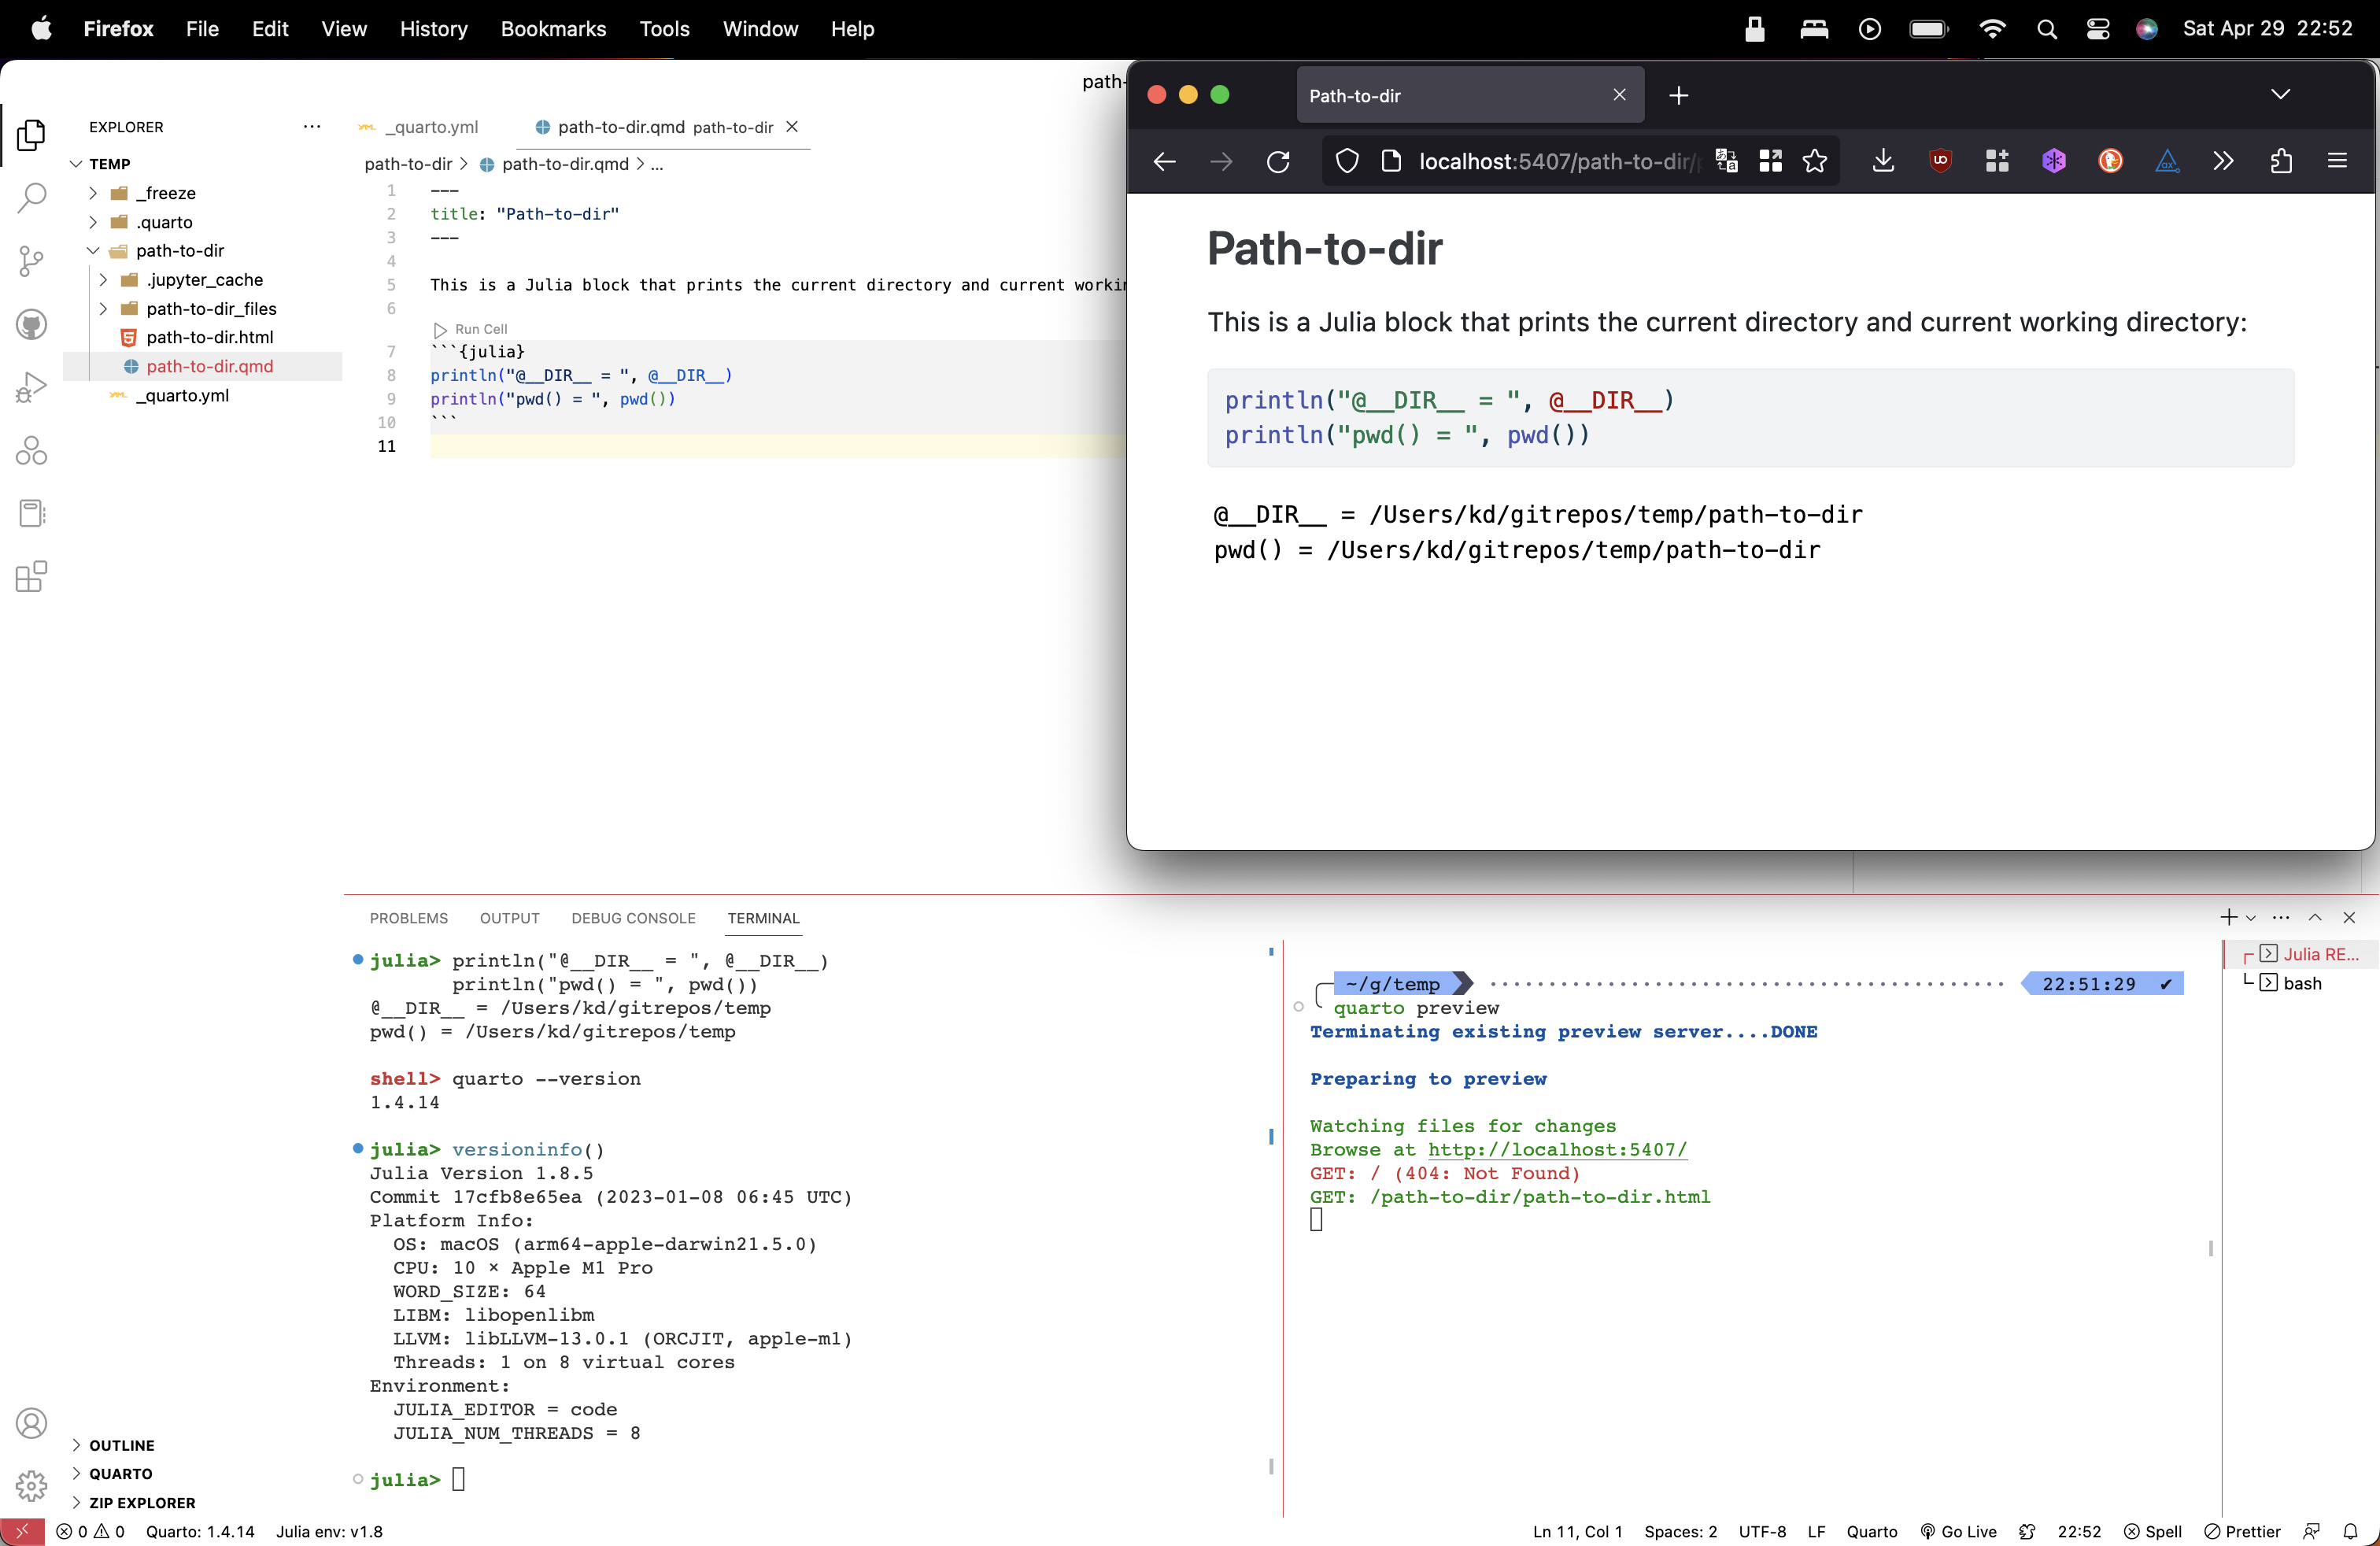Open the Extensions view
2380x1546 pixels.
coord(31,576)
